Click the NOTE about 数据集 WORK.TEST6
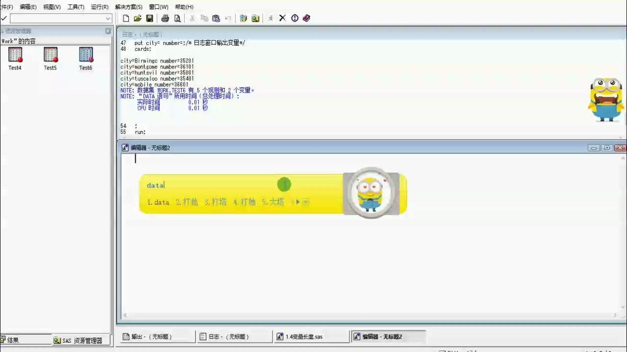Image resolution: width=627 pixels, height=352 pixels. click(x=187, y=90)
